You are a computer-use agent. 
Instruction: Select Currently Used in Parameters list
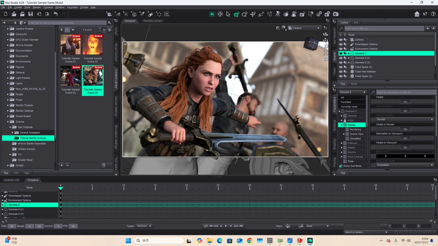pyautogui.click(x=349, y=107)
